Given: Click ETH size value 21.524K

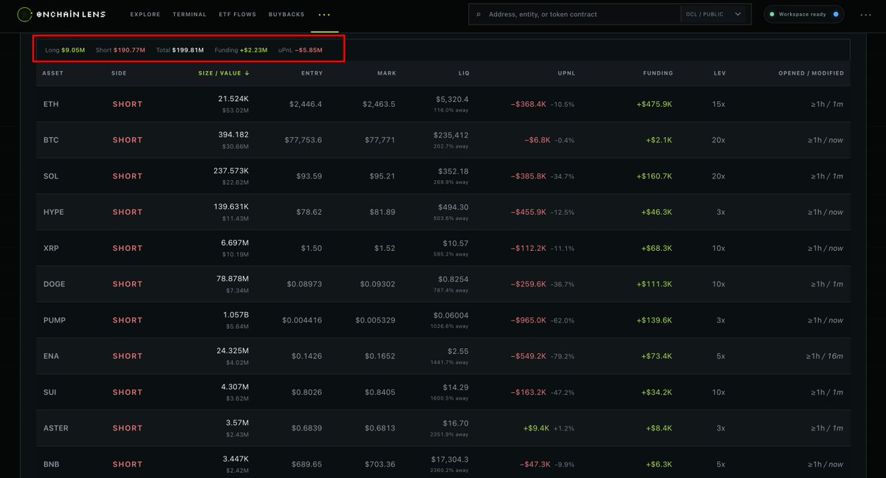Looking at the screenshot, I should [233, 98].
